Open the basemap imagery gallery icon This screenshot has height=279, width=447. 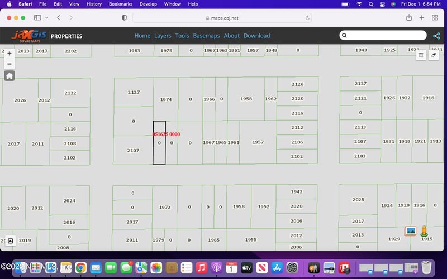411,230
